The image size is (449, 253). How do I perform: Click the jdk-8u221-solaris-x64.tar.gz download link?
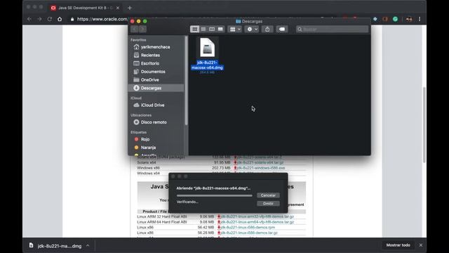click(260, 162)
